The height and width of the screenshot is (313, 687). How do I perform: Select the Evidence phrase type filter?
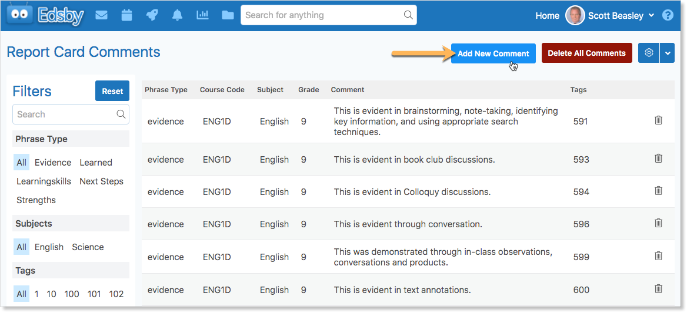click(x=53, y=162)
